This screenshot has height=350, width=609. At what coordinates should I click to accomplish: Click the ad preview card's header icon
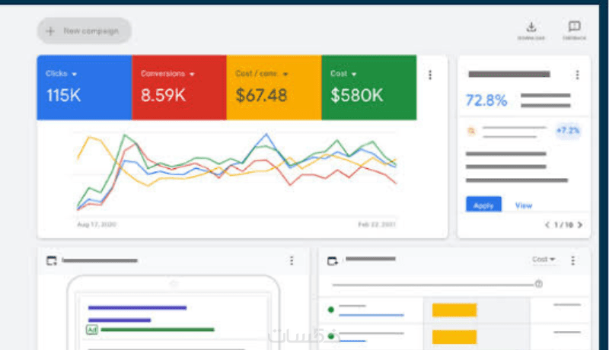point(52,261)
